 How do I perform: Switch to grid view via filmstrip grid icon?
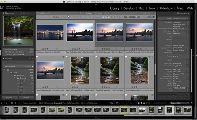(x=12, y=103)
